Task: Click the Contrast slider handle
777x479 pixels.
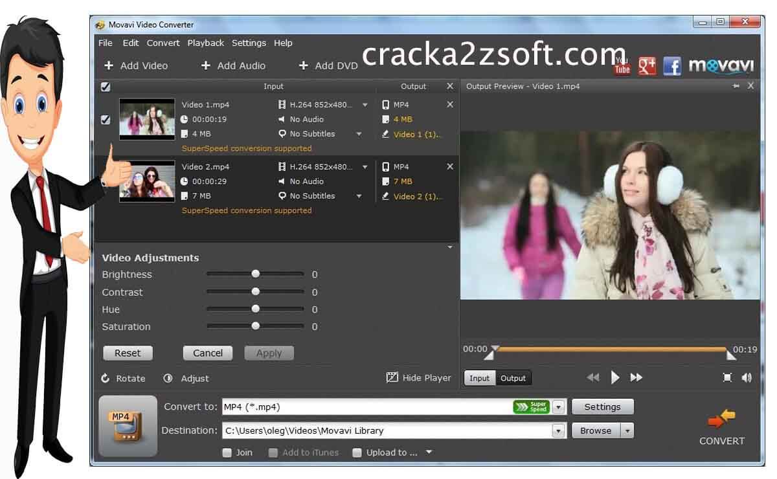Action: pyautogui.click(x=255, y=291)
